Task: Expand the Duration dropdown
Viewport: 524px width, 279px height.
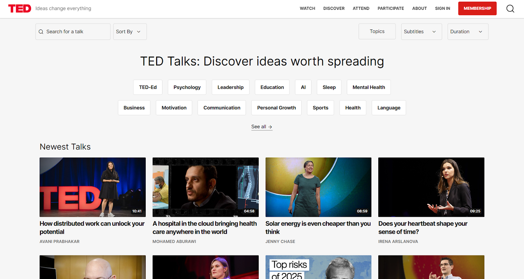Action: 468,32
